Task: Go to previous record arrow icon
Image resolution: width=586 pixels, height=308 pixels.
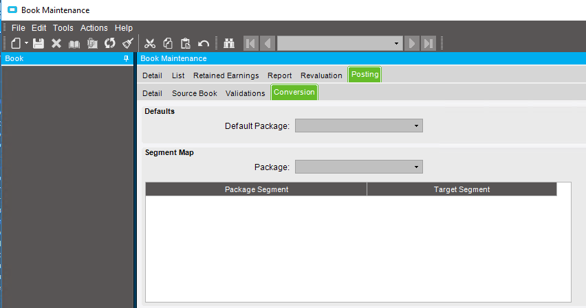Action: click(268, 43)
